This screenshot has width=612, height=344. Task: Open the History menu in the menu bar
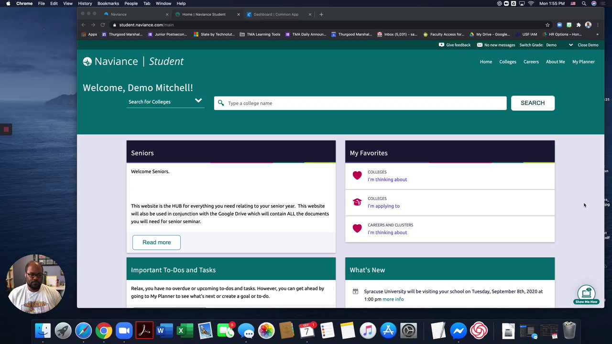point(85,3)
